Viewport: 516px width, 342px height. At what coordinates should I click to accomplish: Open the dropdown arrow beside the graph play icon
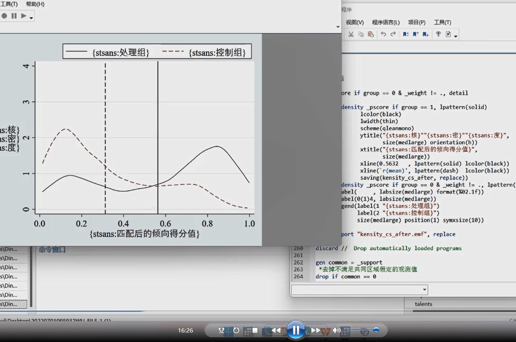pos(31,18)
